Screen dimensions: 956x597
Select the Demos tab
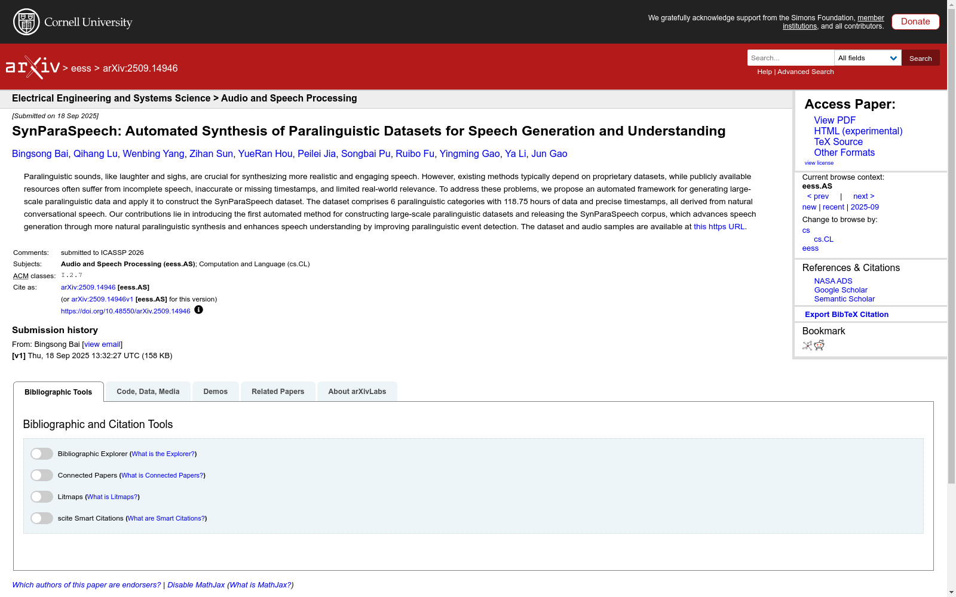[216, 392]
